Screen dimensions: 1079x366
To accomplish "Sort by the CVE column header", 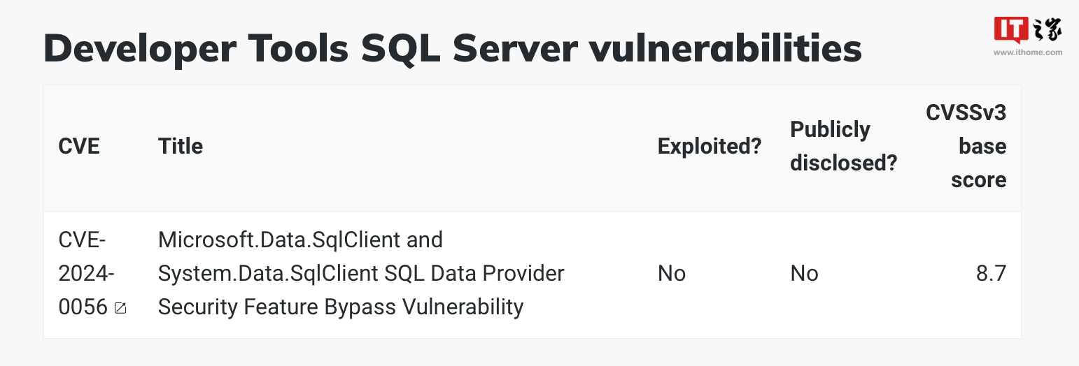I will tap(79, 146).
